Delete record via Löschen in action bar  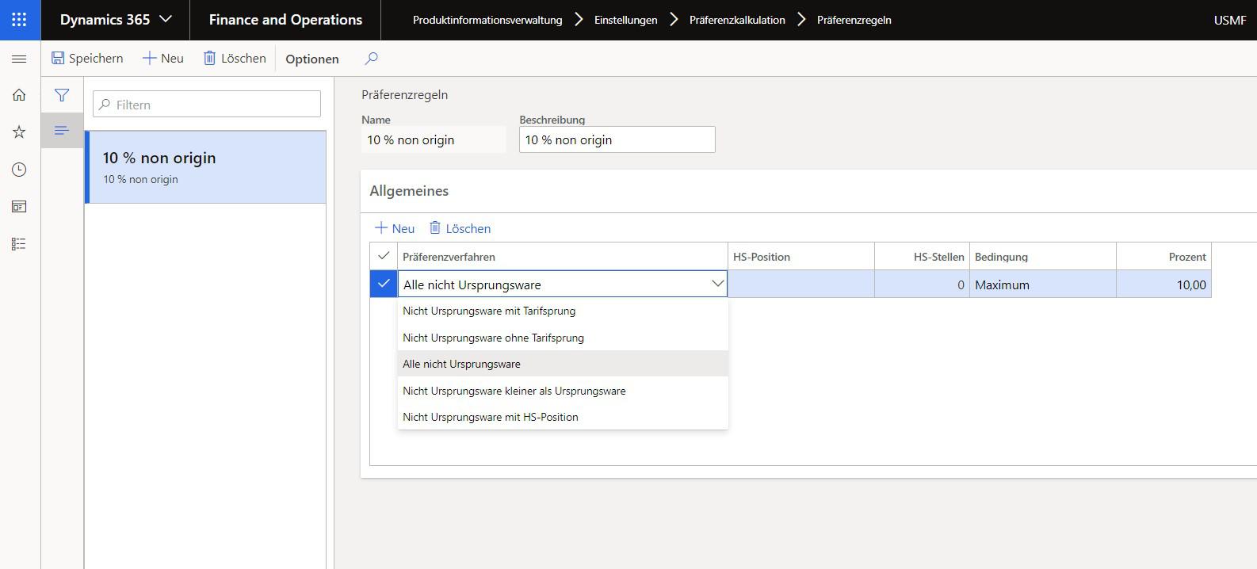[x=235, y=58]
